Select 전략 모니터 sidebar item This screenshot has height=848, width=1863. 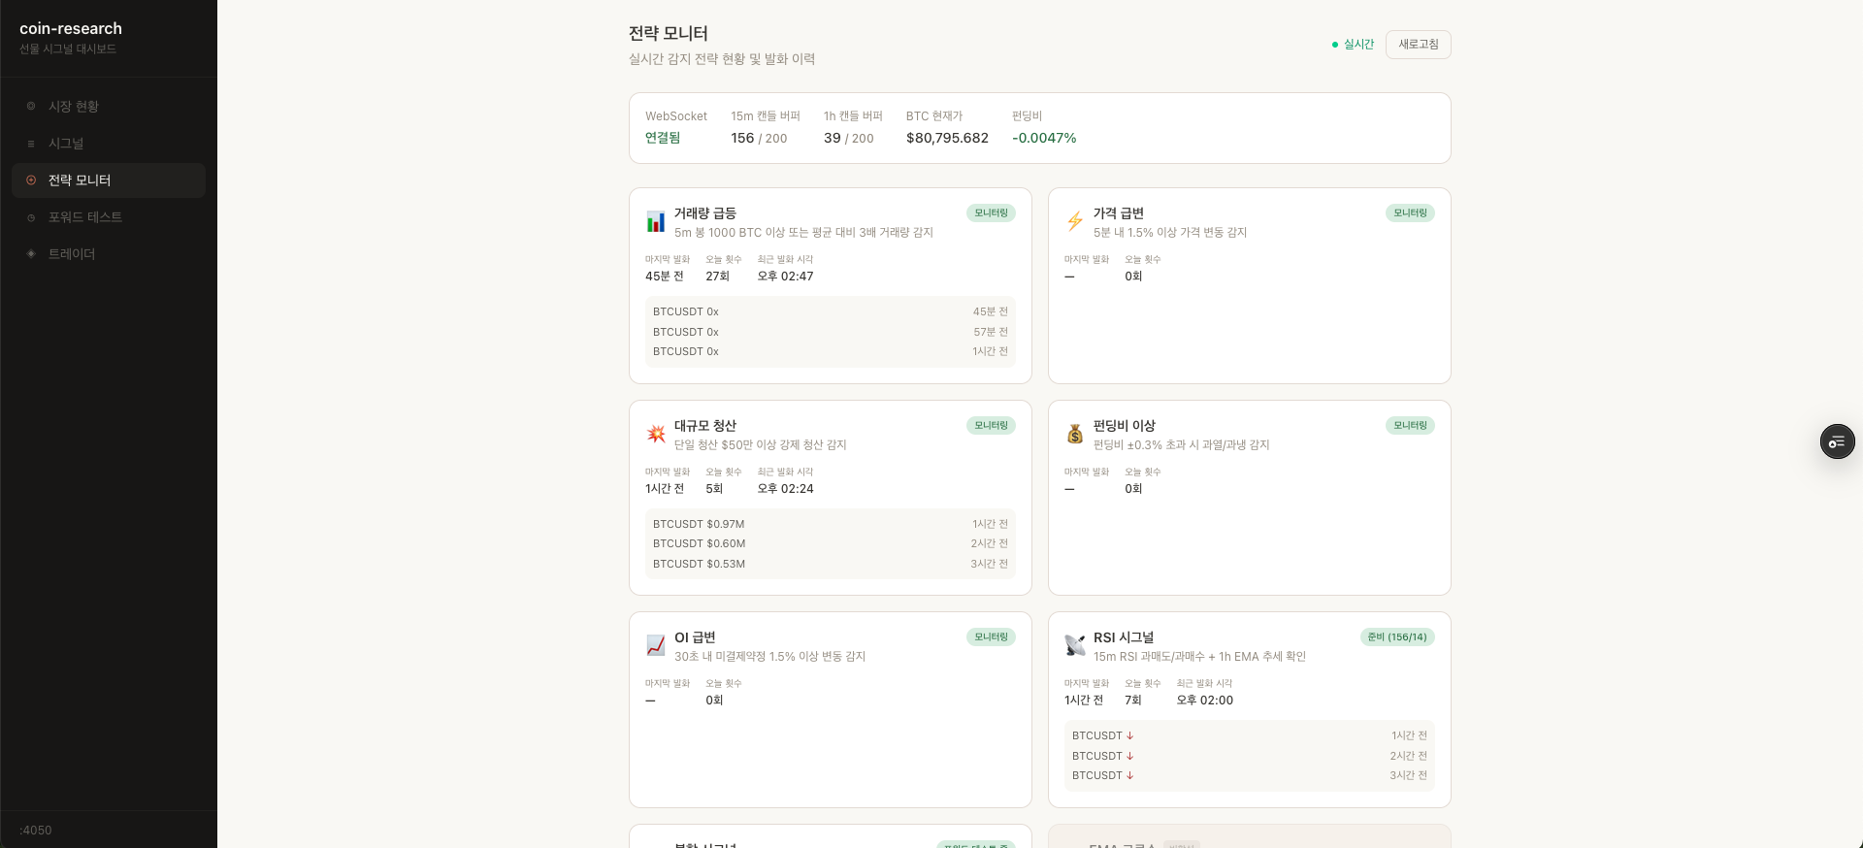pyautogui.click(x=109, y=180)
